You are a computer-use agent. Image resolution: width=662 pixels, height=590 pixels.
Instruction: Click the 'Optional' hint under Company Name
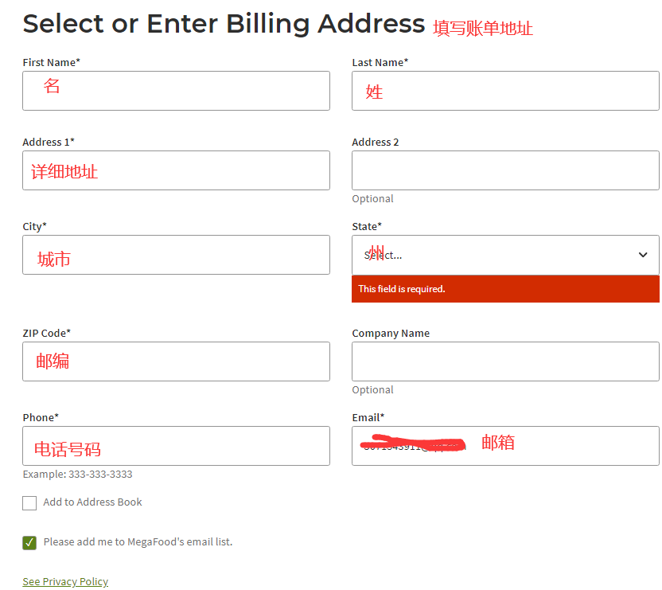[372, 390]
